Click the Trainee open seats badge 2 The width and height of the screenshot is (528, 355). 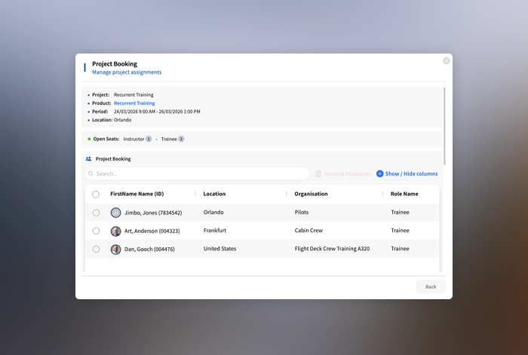point(181,139)
